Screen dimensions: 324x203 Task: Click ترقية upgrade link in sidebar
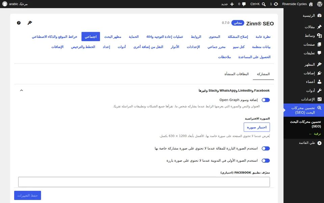pos(315,134)
